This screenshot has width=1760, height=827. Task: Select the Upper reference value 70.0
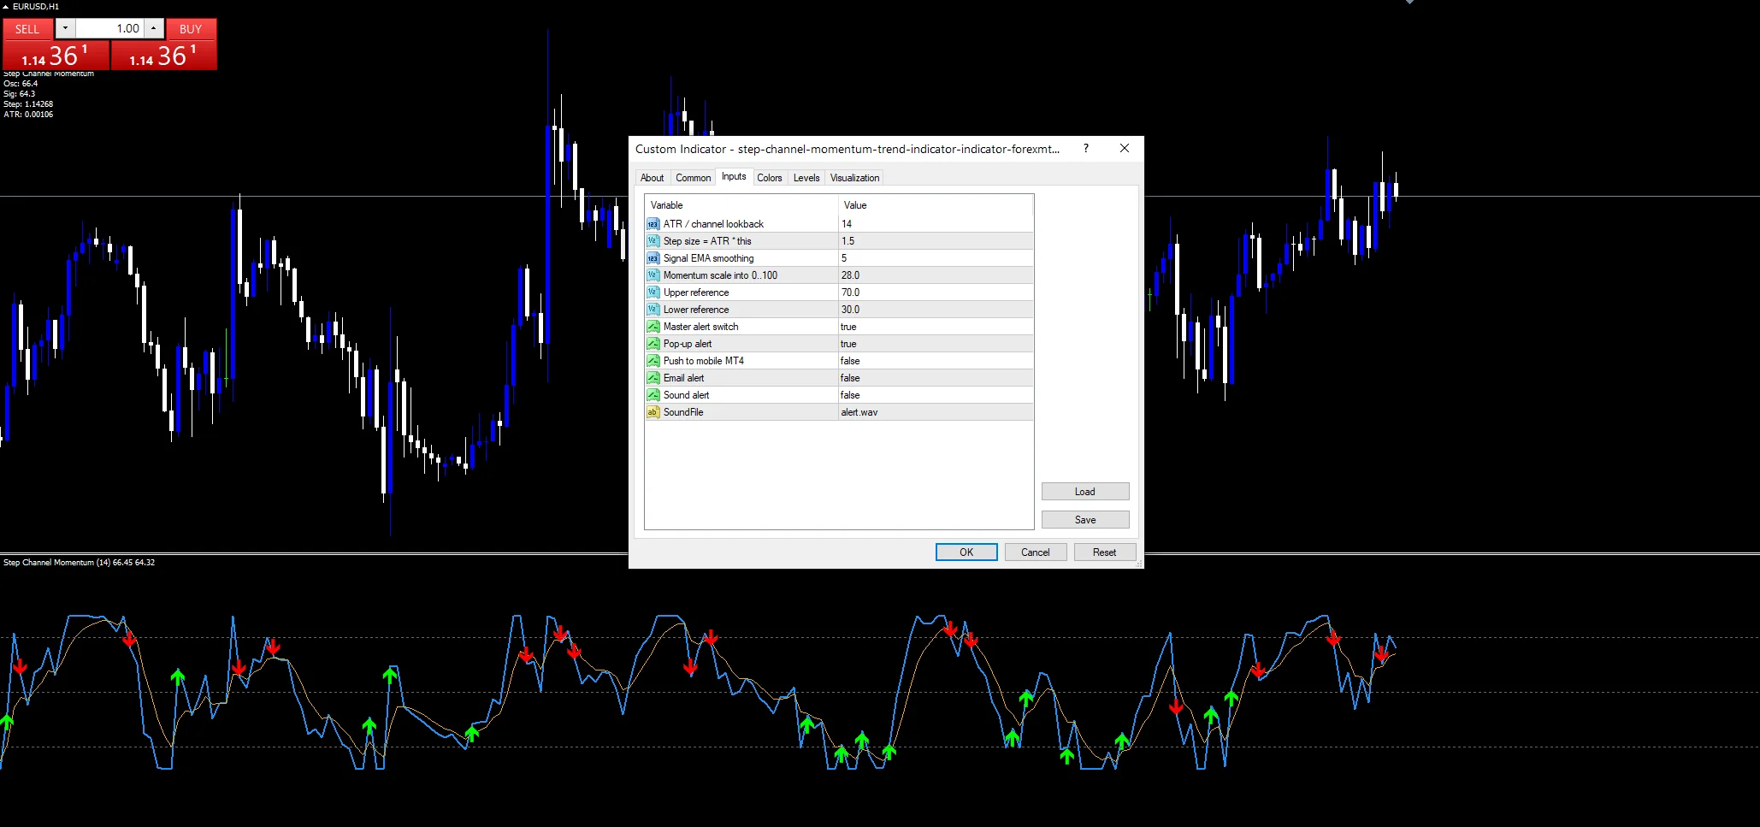tap(936, 292)
